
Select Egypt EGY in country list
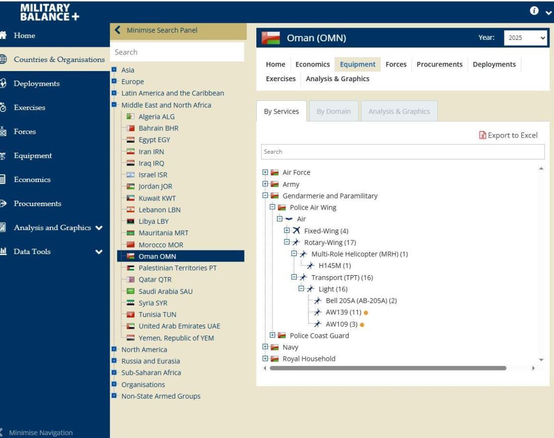[154, 140]
